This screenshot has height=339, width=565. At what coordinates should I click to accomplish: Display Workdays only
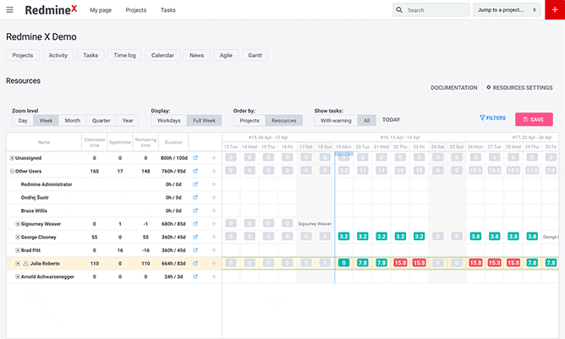point(168,120)
